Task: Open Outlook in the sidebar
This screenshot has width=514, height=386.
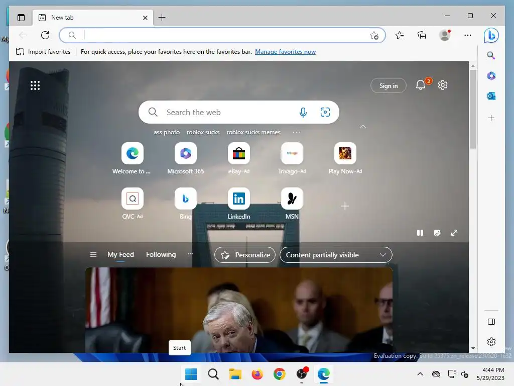Action: pos(491,96)
